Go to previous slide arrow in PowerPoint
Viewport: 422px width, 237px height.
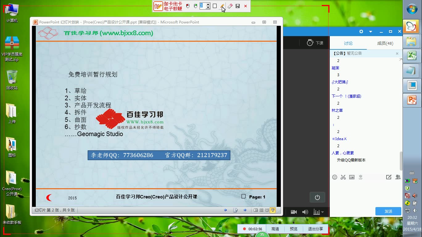click(x=225, y=210)
